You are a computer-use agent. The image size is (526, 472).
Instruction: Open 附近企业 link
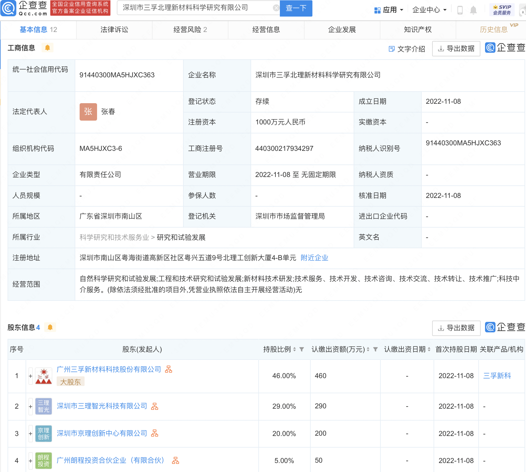(x=314, y=258)
